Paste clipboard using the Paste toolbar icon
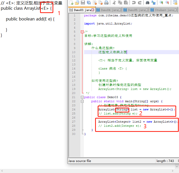This screenshot has width=179, height=173. (126, 3)
